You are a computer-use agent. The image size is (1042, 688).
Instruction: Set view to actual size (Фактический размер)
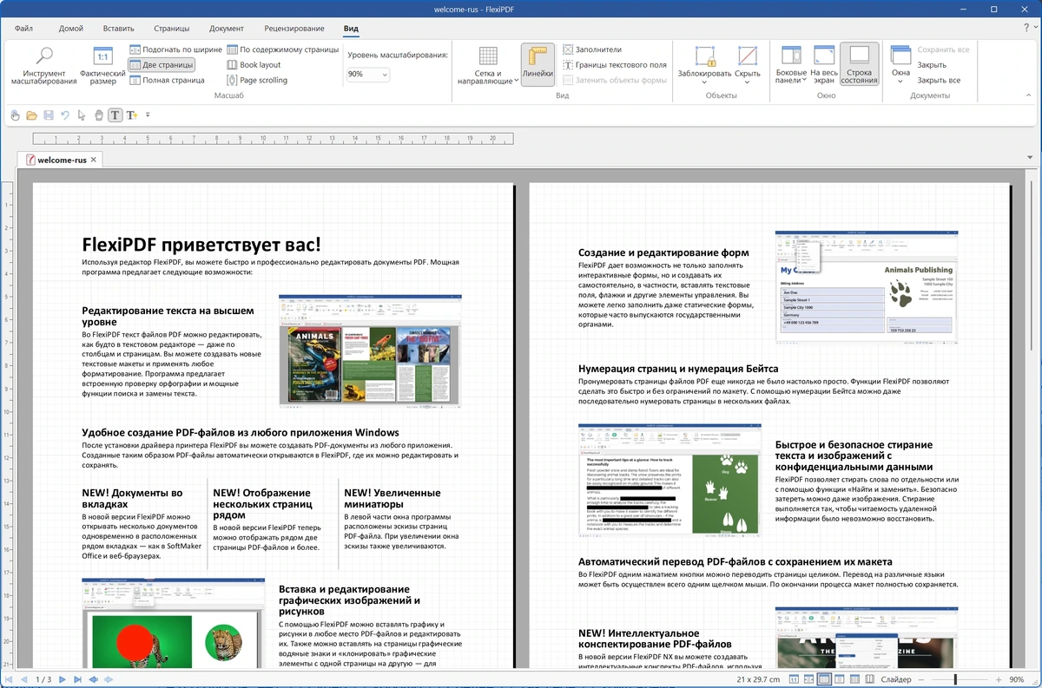point(102,66)
